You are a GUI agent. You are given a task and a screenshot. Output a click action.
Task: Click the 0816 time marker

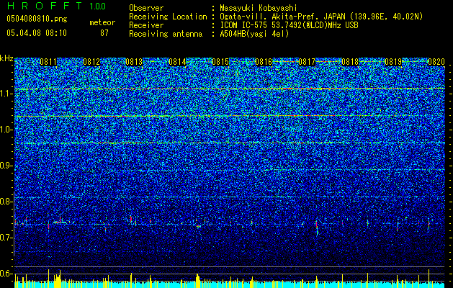click(x=264, y=62)
